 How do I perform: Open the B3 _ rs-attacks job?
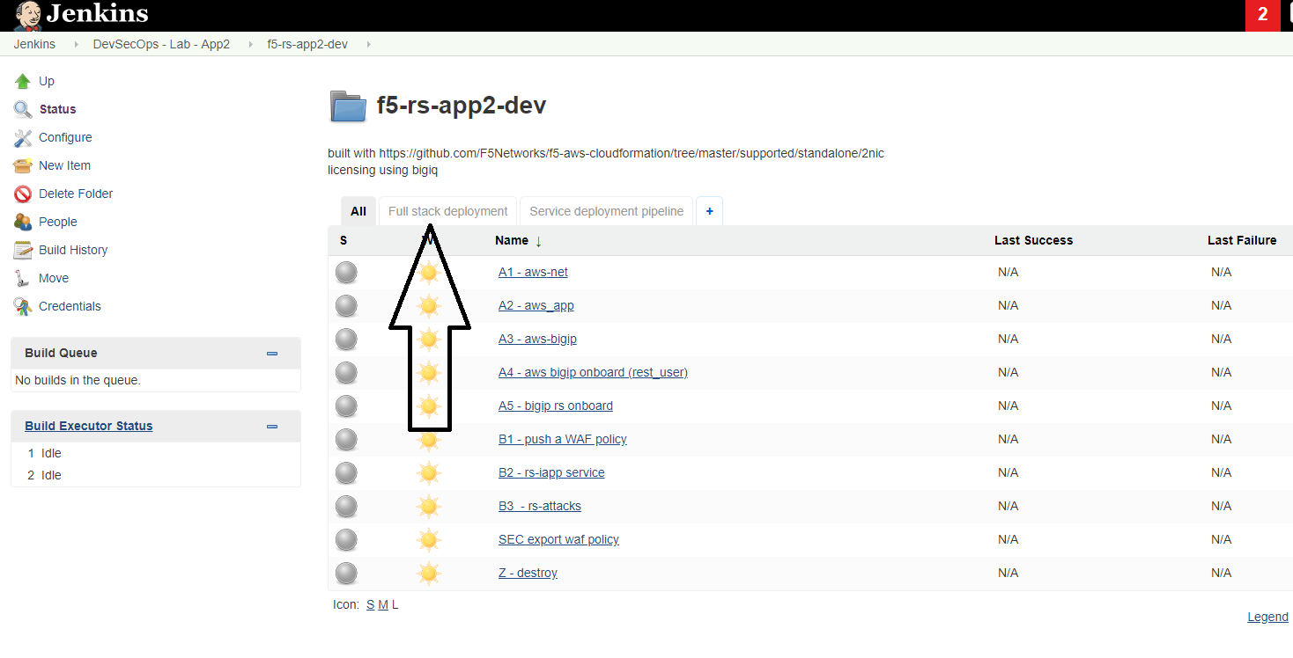tap(540, 506)
